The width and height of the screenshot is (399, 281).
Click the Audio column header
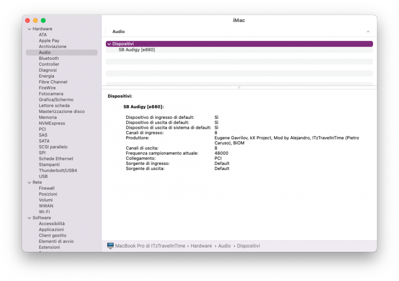119,32
